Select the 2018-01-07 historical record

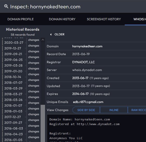coord(13,106)
